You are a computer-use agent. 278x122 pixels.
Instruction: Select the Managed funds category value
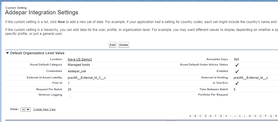pyautogui.click(x=79, y=65)
